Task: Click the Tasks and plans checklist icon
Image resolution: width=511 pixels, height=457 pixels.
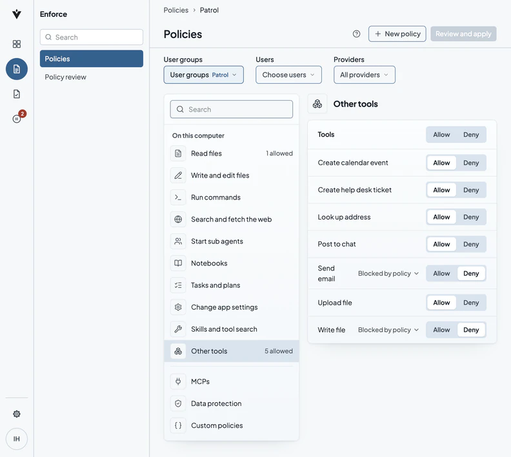Action: pyautogui.click(x=178, y=285)
